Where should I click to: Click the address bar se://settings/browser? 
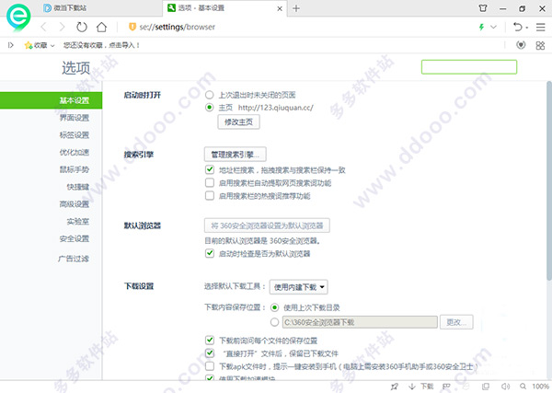click(x=177, y=27)
